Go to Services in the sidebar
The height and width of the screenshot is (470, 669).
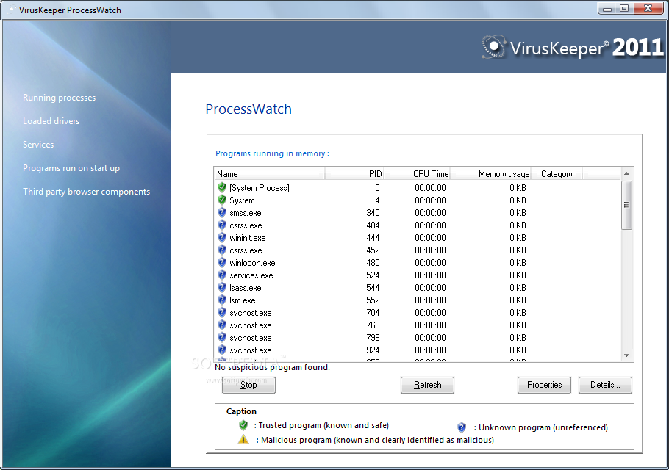coord(38,145)
